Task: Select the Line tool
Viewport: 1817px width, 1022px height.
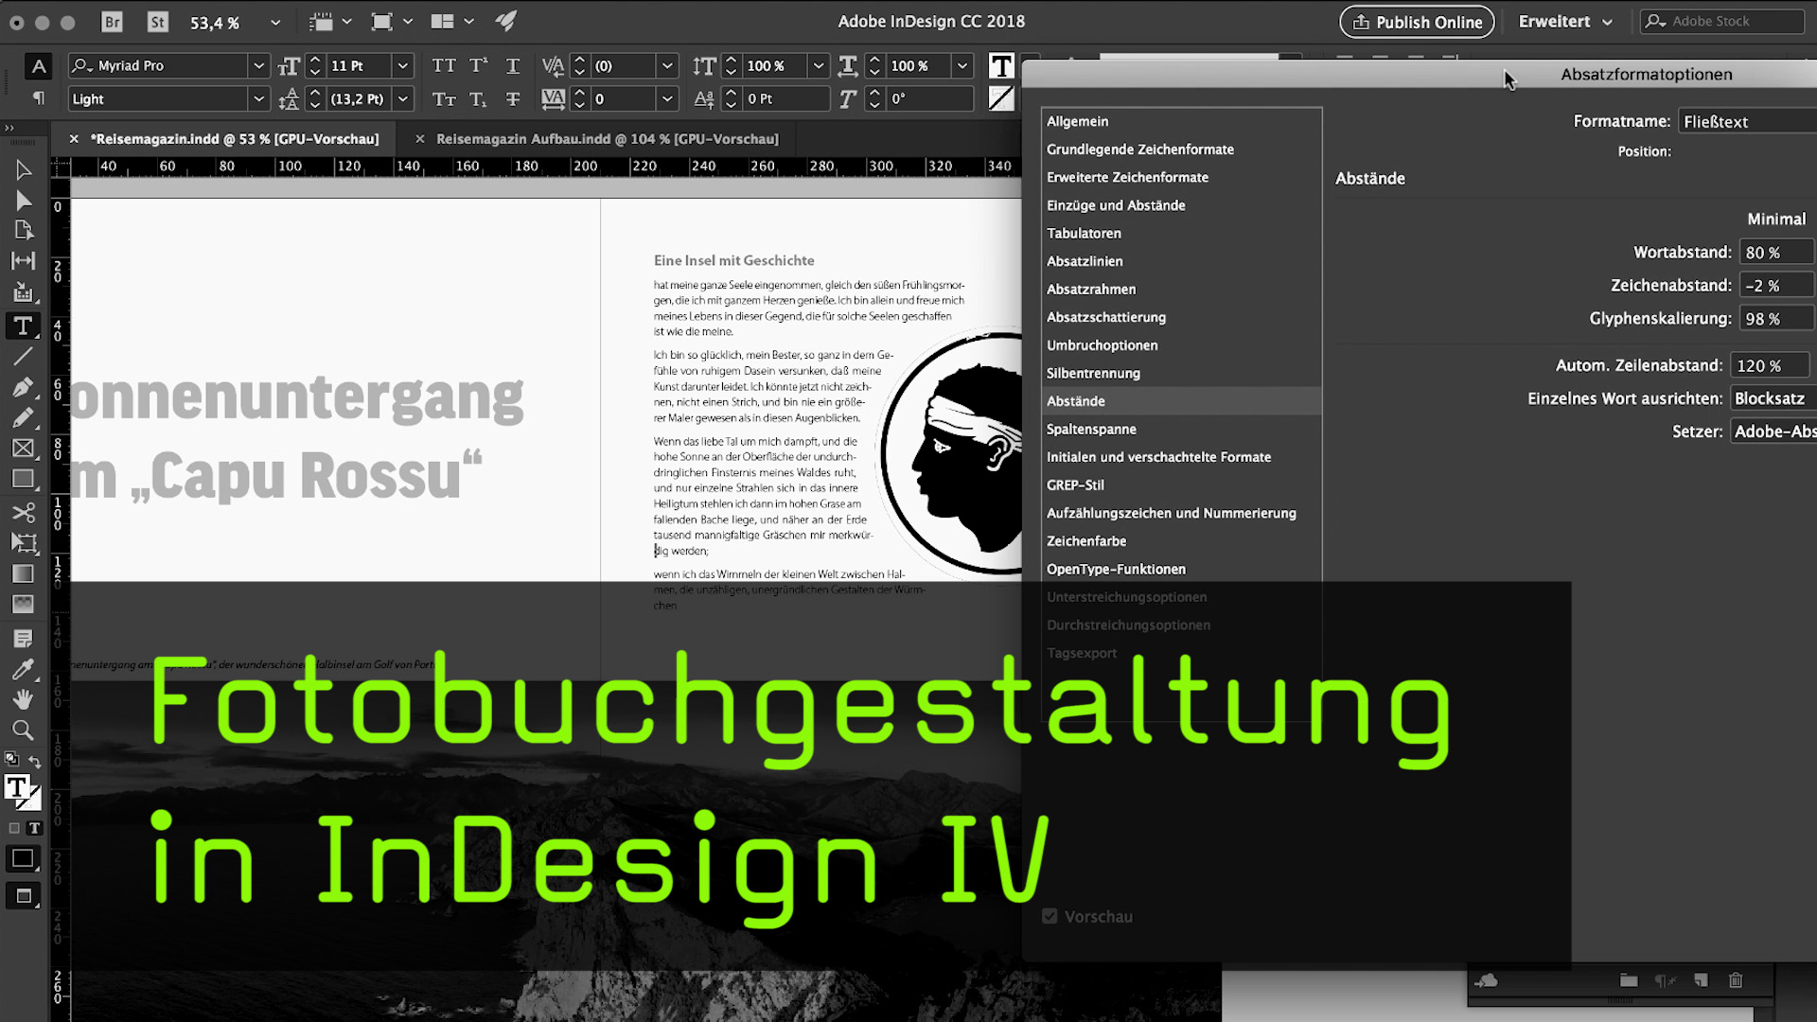Action: (x=24, y=357)
